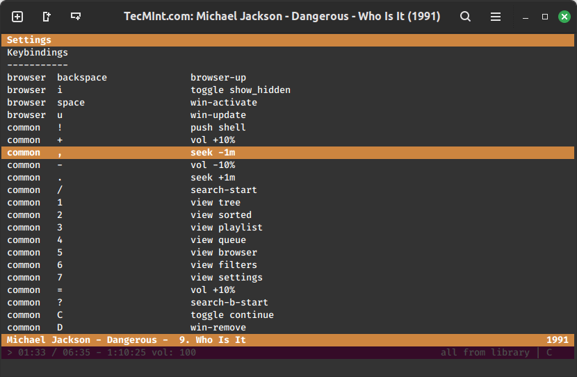
Task: Click 'all from library' status text
Action: [485, 353]
